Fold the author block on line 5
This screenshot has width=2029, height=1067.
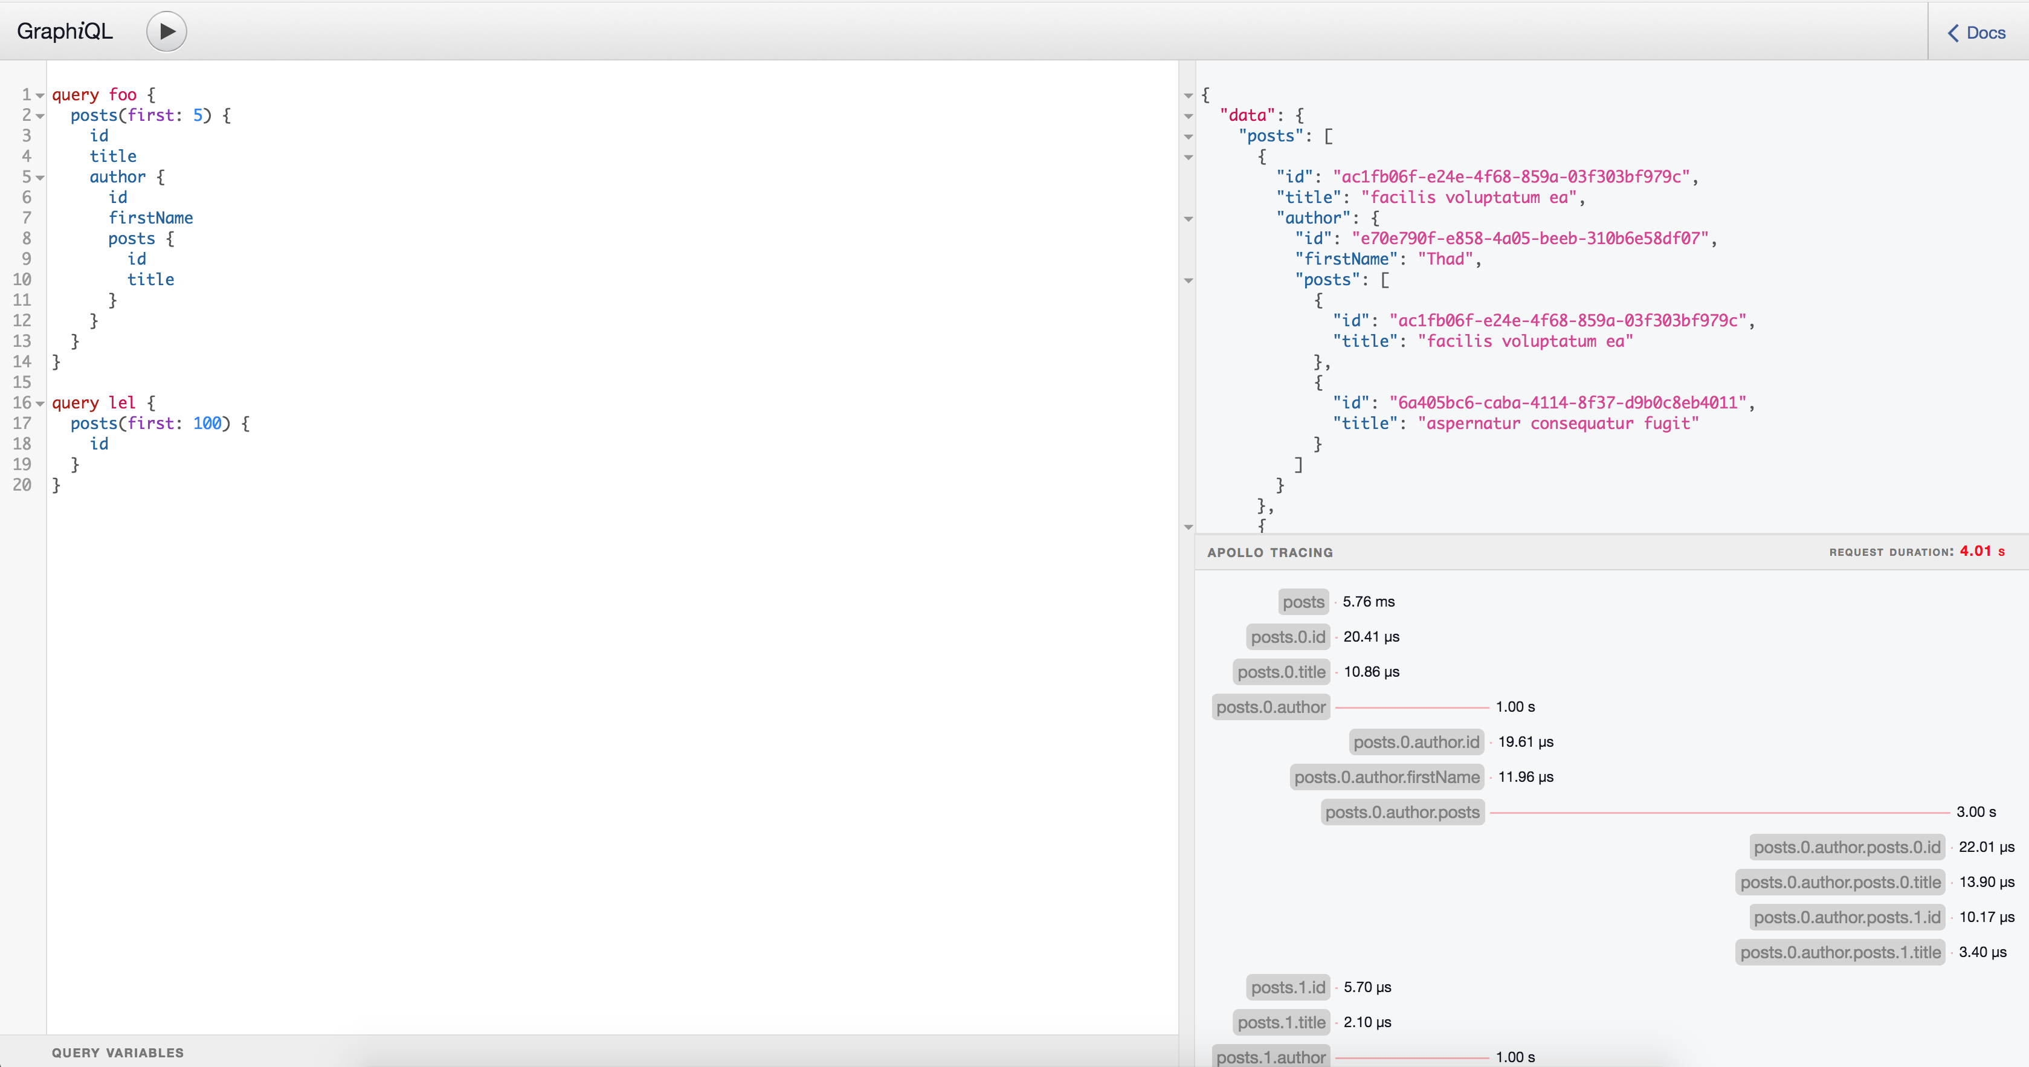click(40, 177)
